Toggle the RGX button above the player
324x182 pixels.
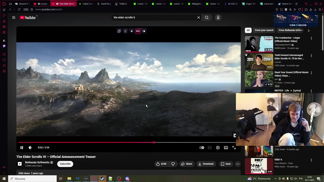[138, 31]
